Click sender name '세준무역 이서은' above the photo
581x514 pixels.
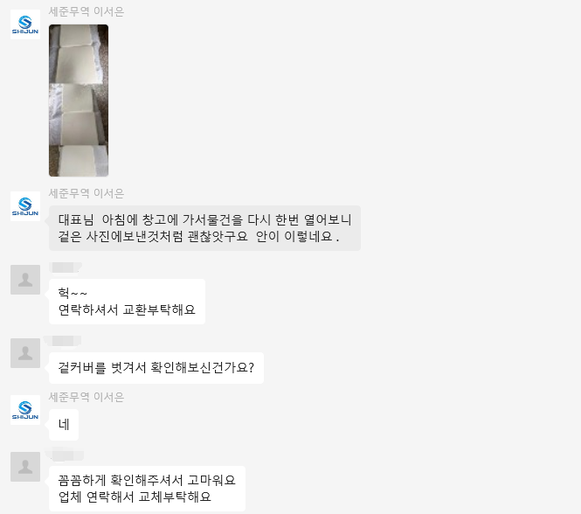pyautogui.click(x=86, y=11)
